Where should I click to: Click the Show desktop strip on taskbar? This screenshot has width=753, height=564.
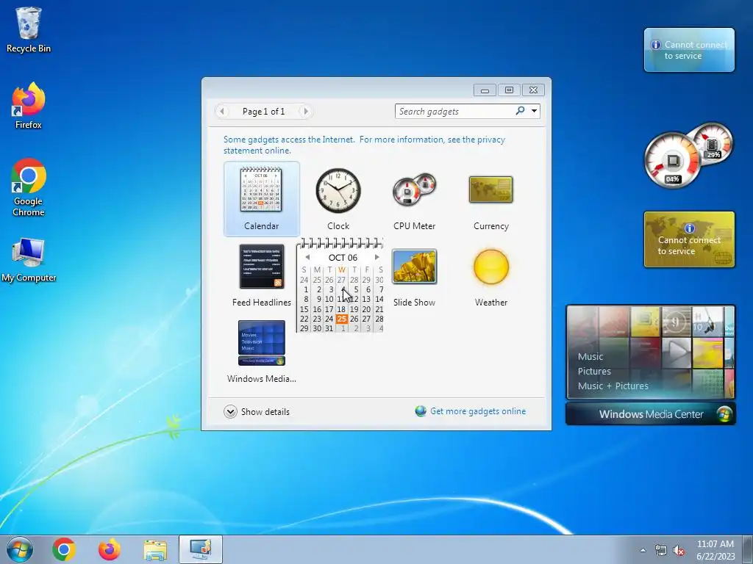coord(748,549)
